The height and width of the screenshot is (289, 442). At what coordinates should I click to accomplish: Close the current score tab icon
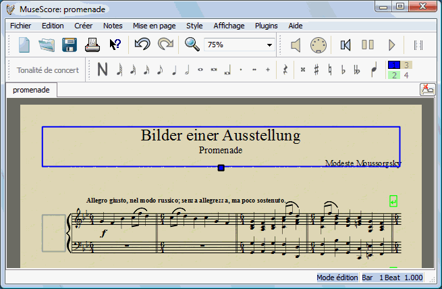(428, 89)
